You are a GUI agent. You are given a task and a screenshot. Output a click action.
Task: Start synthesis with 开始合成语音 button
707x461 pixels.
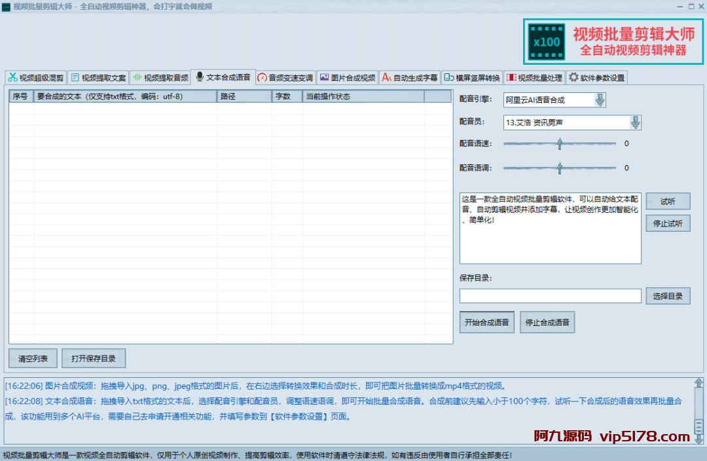(x=486, y=322)
